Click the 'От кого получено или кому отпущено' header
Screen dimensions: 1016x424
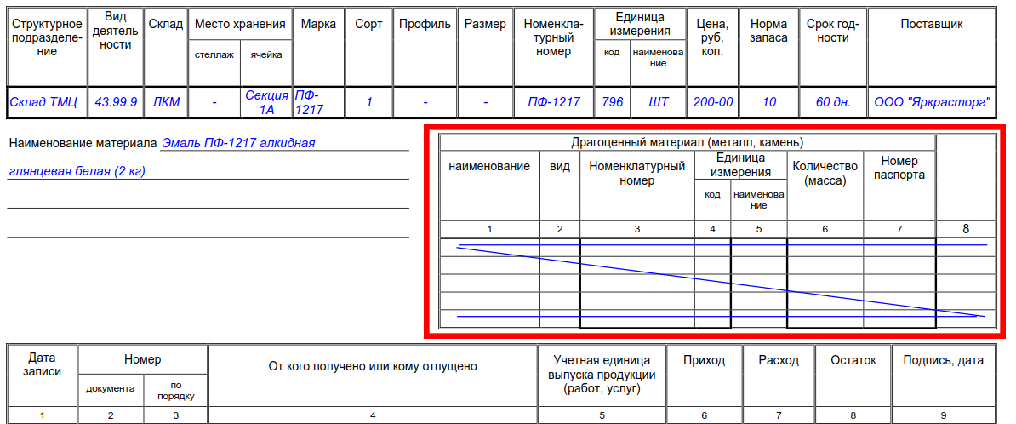tap(373, 366)
